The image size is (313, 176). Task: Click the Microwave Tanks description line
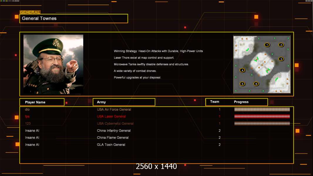pos(151,64)
